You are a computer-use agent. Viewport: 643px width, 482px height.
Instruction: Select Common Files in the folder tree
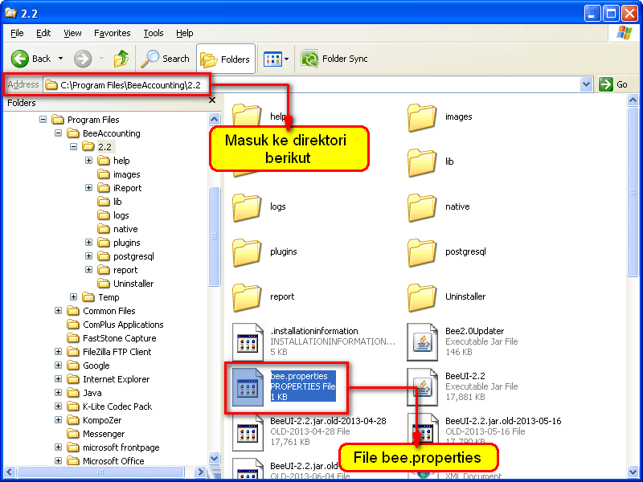(101, 311)
